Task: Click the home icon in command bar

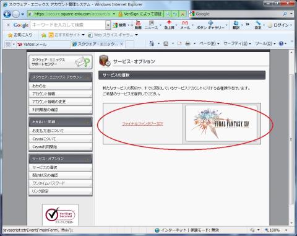Action: (x=152, y=43)
